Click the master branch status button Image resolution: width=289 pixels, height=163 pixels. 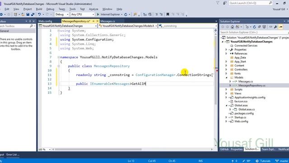tap(282, 161)
